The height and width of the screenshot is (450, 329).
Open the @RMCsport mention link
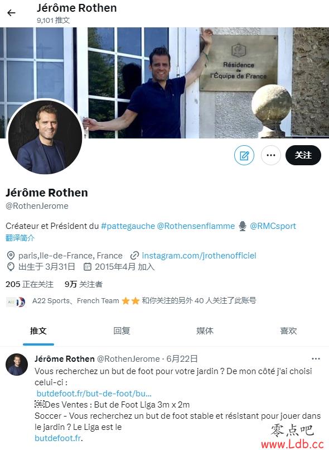(273, 226)
